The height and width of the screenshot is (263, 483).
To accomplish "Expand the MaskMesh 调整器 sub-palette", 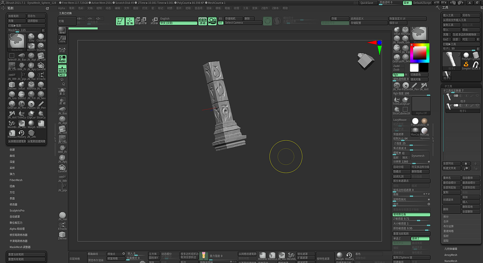I will click(20, 247).
